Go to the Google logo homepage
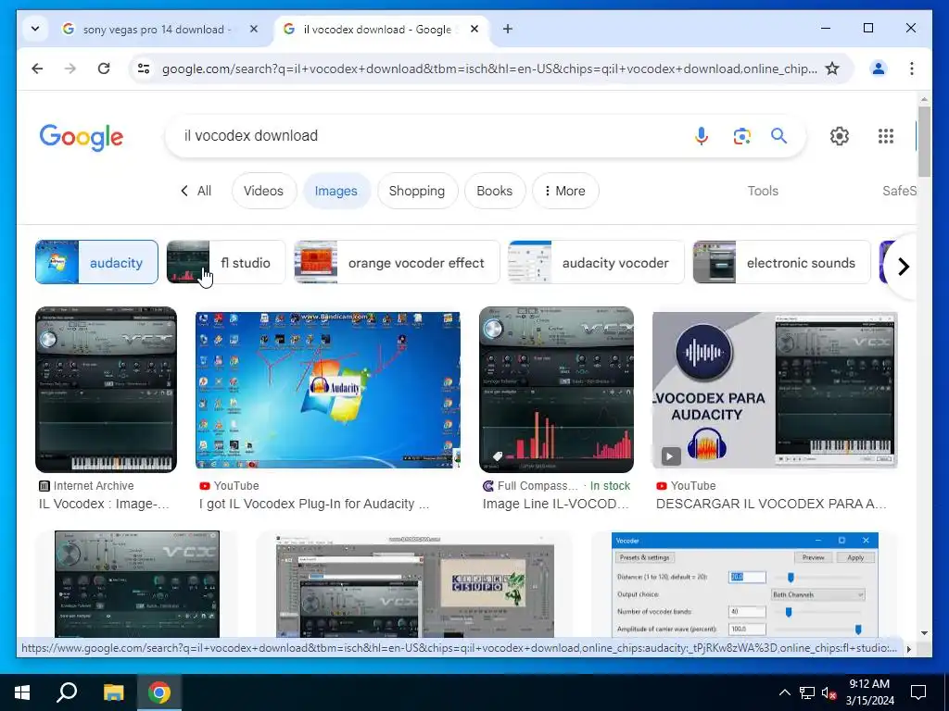 [82, 137]
